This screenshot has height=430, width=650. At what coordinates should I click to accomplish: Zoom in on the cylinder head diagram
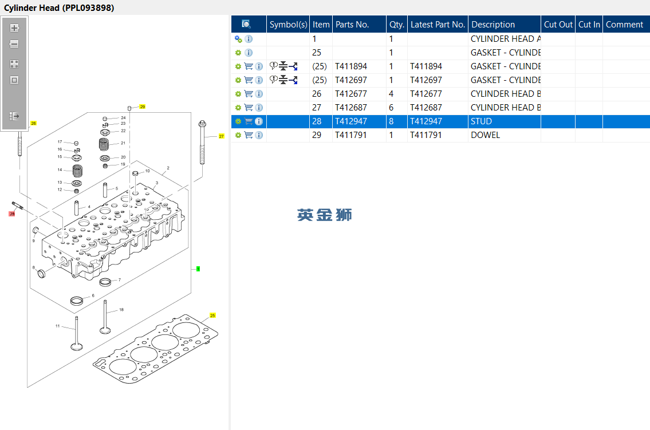coord(14,27)
